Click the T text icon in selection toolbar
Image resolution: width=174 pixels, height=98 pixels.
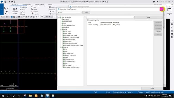tap(7, 17)
